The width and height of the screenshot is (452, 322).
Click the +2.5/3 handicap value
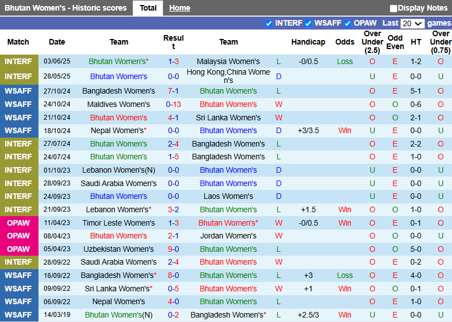pos(308,315)
